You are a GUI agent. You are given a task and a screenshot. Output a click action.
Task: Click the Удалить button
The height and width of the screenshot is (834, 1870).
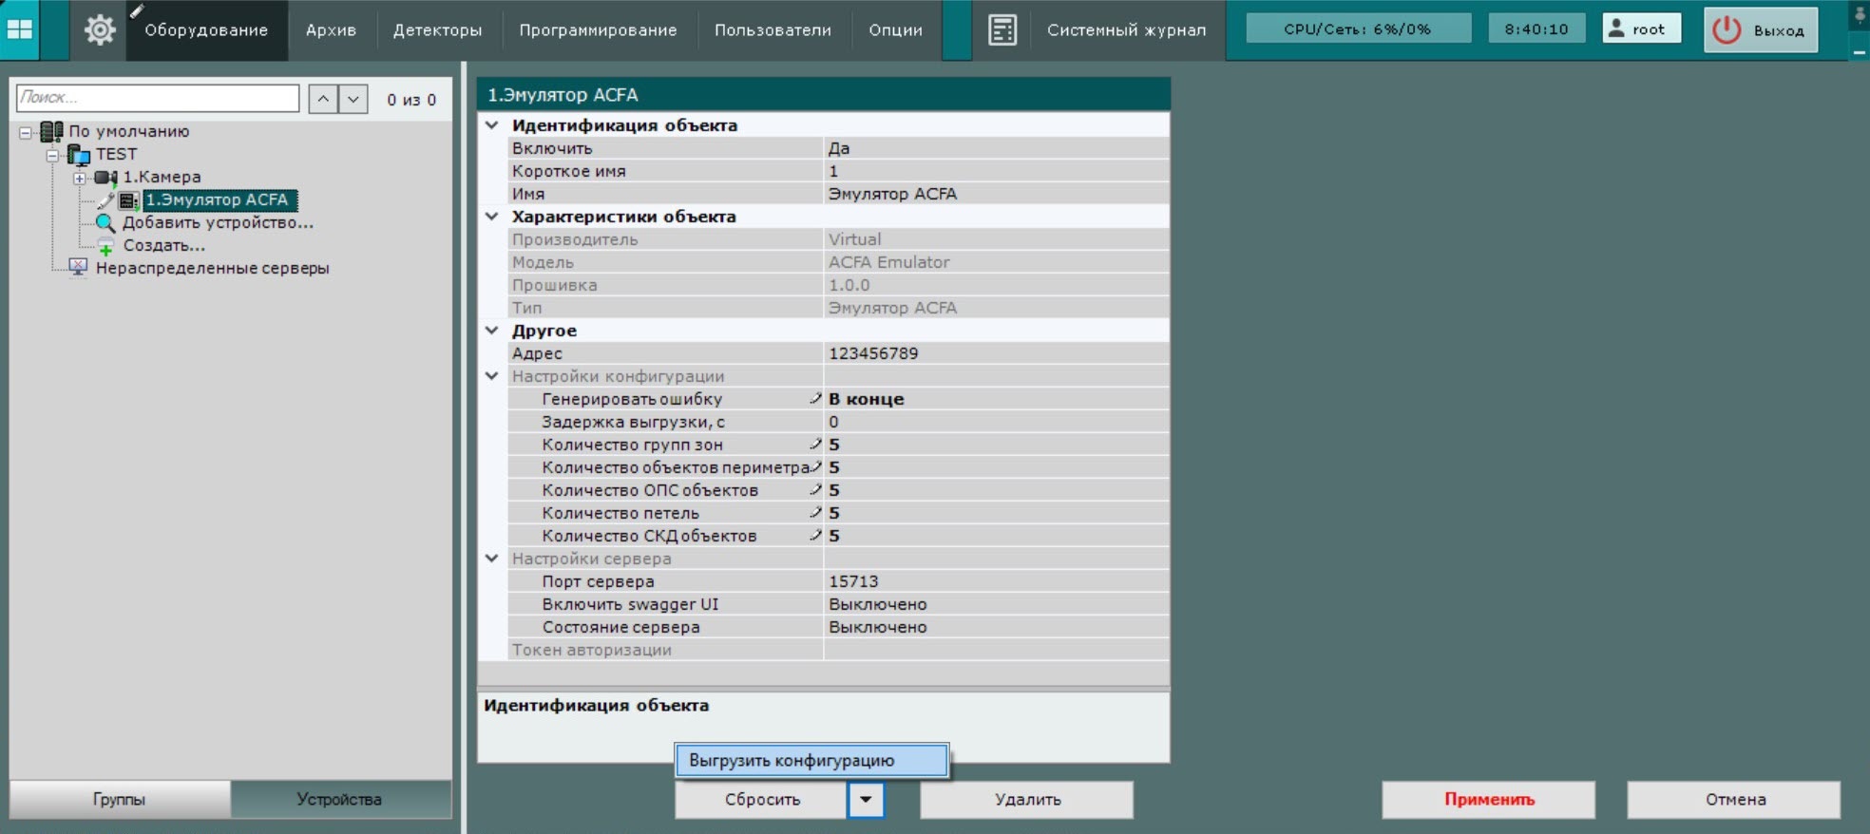pos(1026,800)
